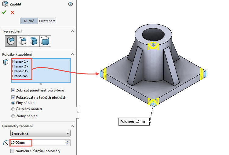Switch to the Ručně tab

click(x=29, y=21)
